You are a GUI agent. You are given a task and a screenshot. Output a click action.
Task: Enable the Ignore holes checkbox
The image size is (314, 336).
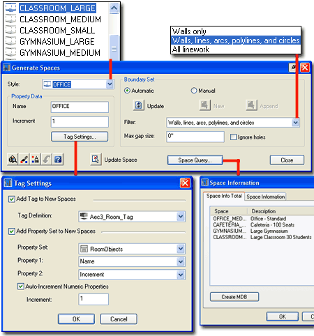coord(233,137)
